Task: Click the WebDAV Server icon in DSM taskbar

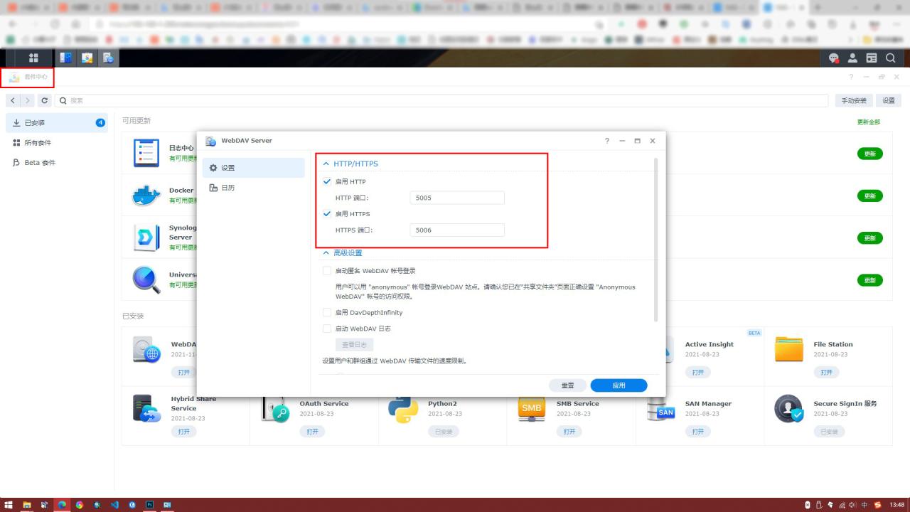Action: pos(108,58)
